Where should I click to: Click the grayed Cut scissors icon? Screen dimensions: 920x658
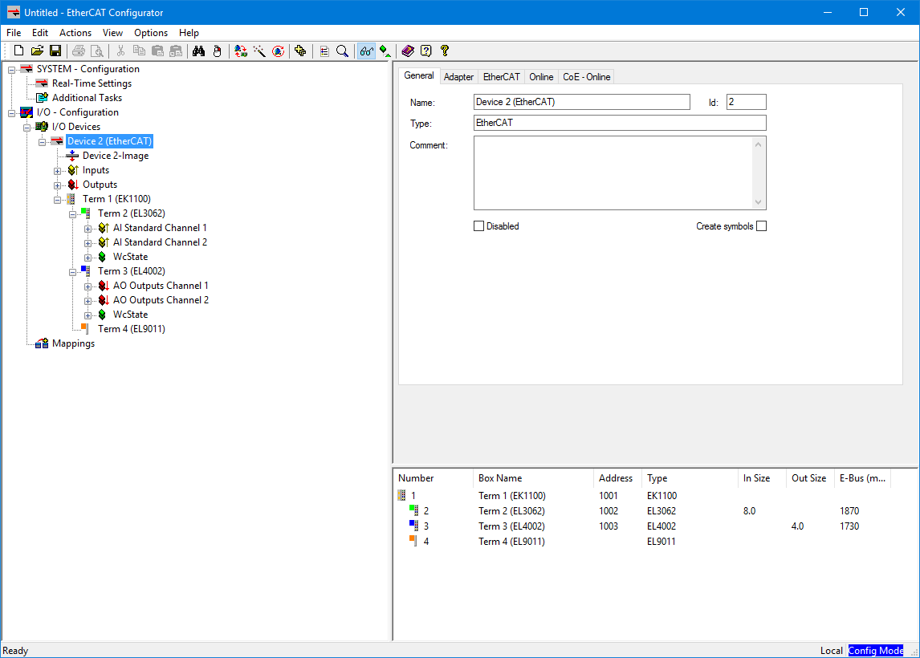click(x=121, y=51)
